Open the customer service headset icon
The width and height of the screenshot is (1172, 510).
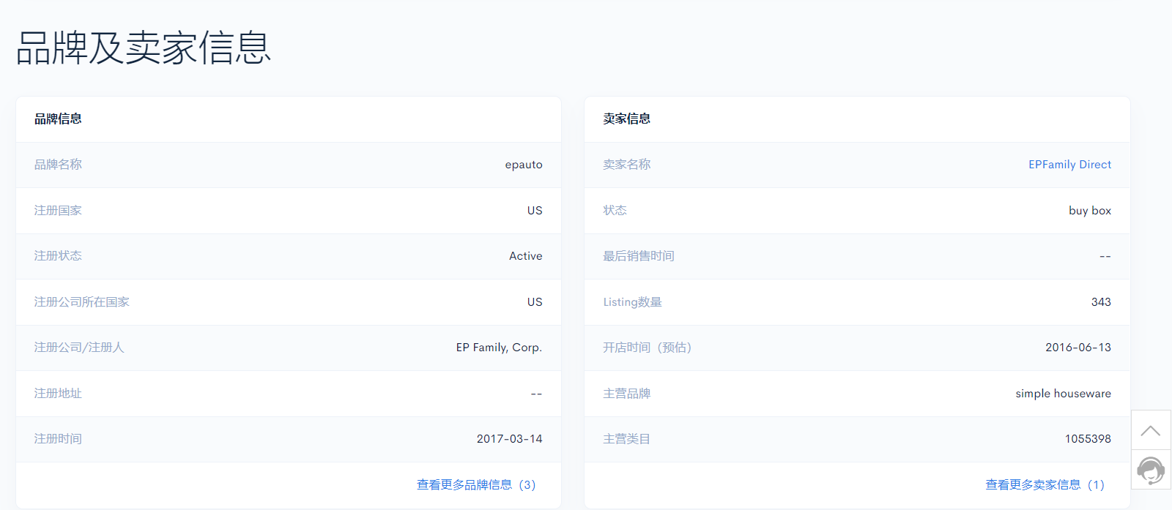[1151, 470]
